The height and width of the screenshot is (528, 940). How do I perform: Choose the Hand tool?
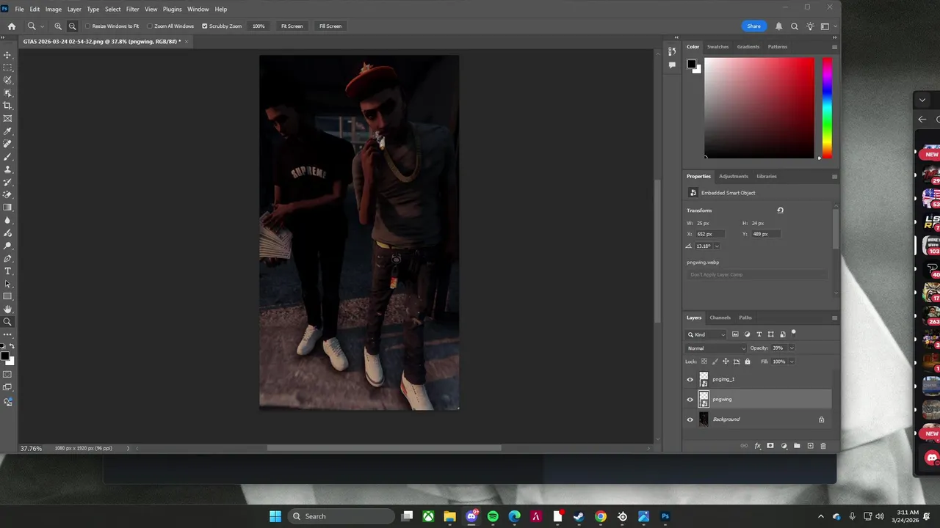tap(8, 309)
